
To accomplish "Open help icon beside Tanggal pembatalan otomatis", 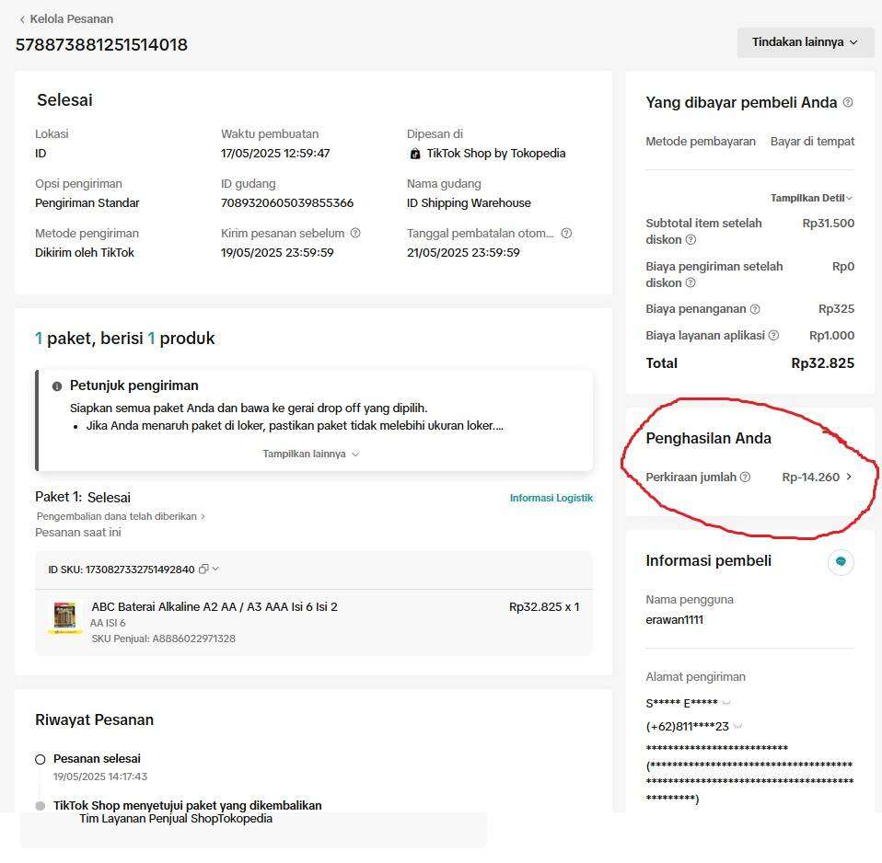I will pos(566,233).
